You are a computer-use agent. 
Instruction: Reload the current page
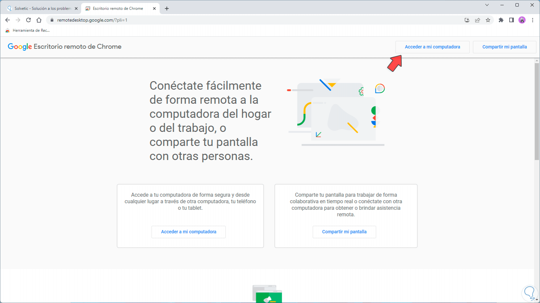28,20
